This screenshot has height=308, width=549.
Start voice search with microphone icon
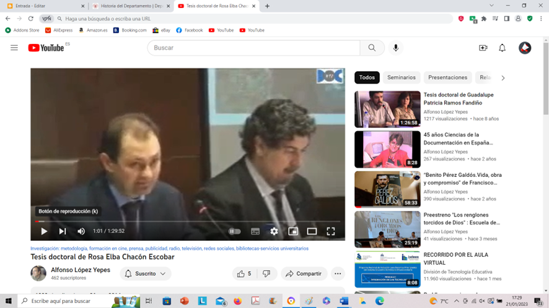coord(396,48)
